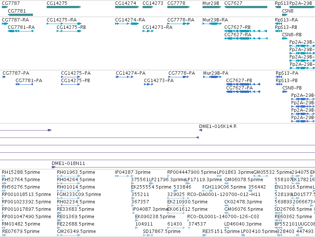Select the CG7627-PB protein

243,84
